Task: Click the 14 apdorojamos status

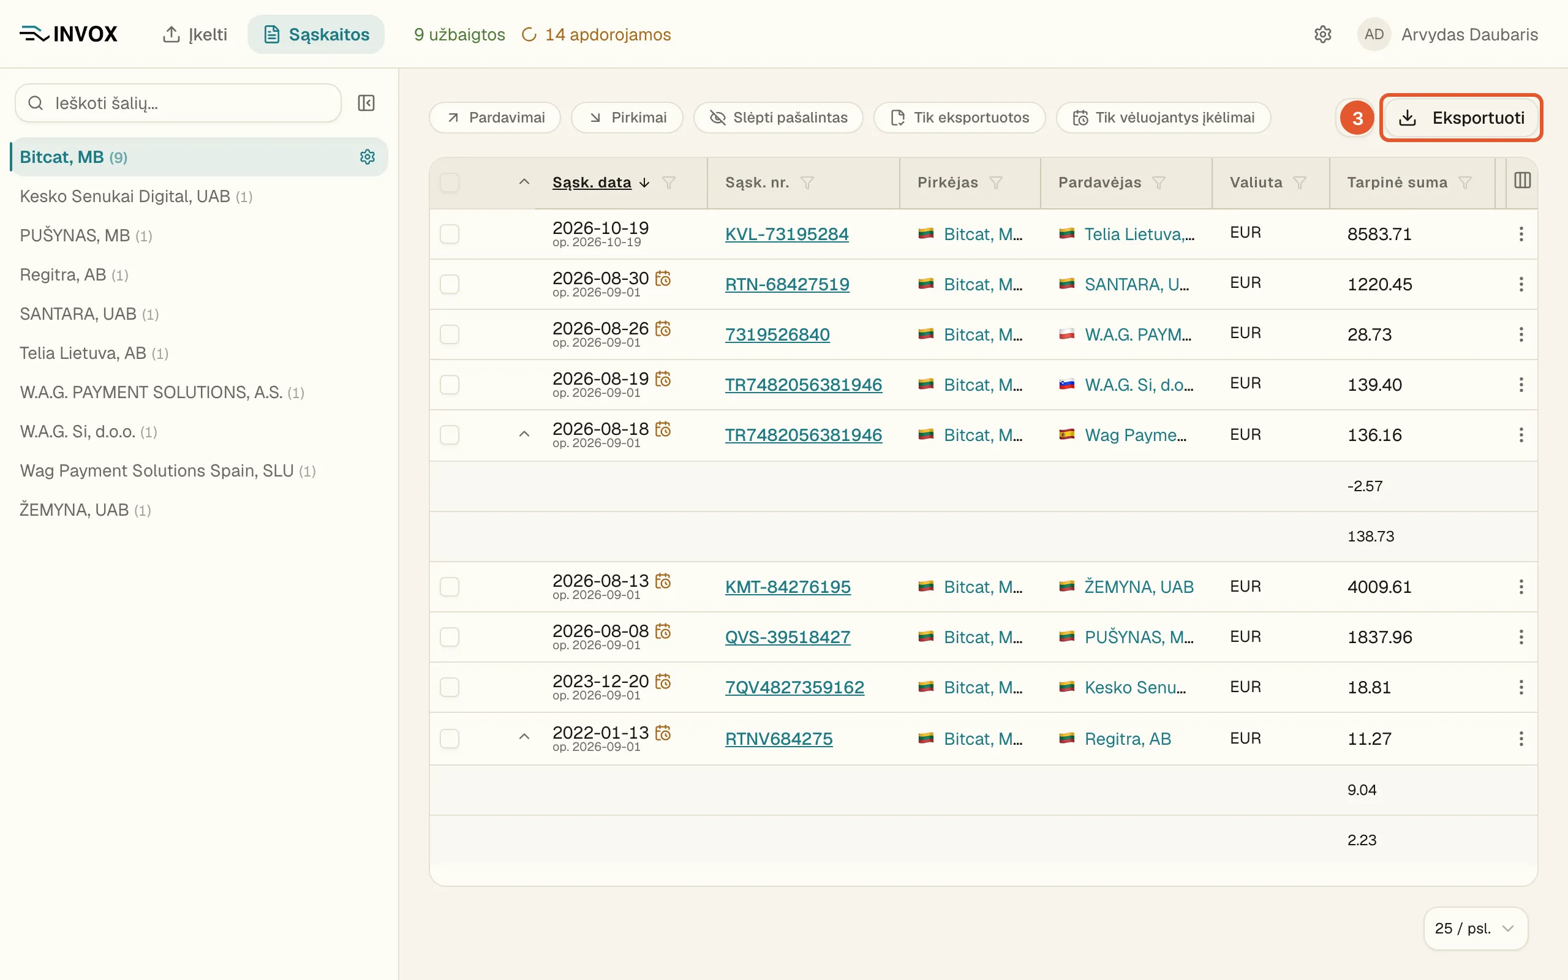Action: (596, 34)
